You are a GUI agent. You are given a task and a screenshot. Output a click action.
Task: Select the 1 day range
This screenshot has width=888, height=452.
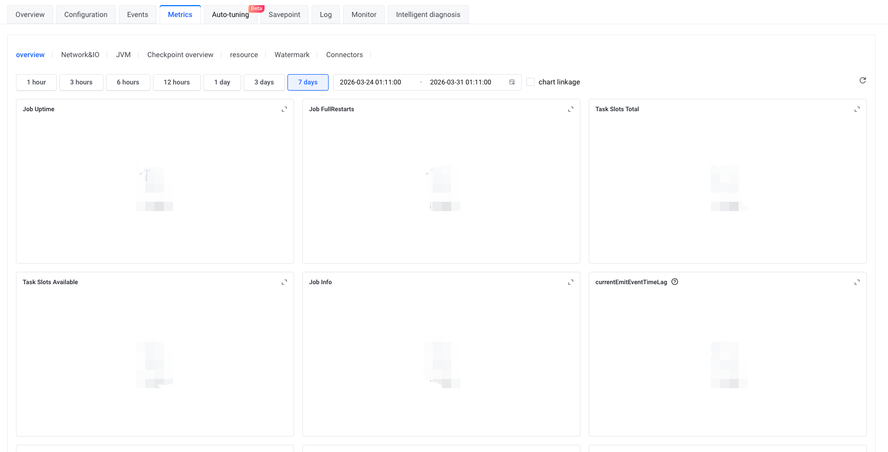pos(222,82)
